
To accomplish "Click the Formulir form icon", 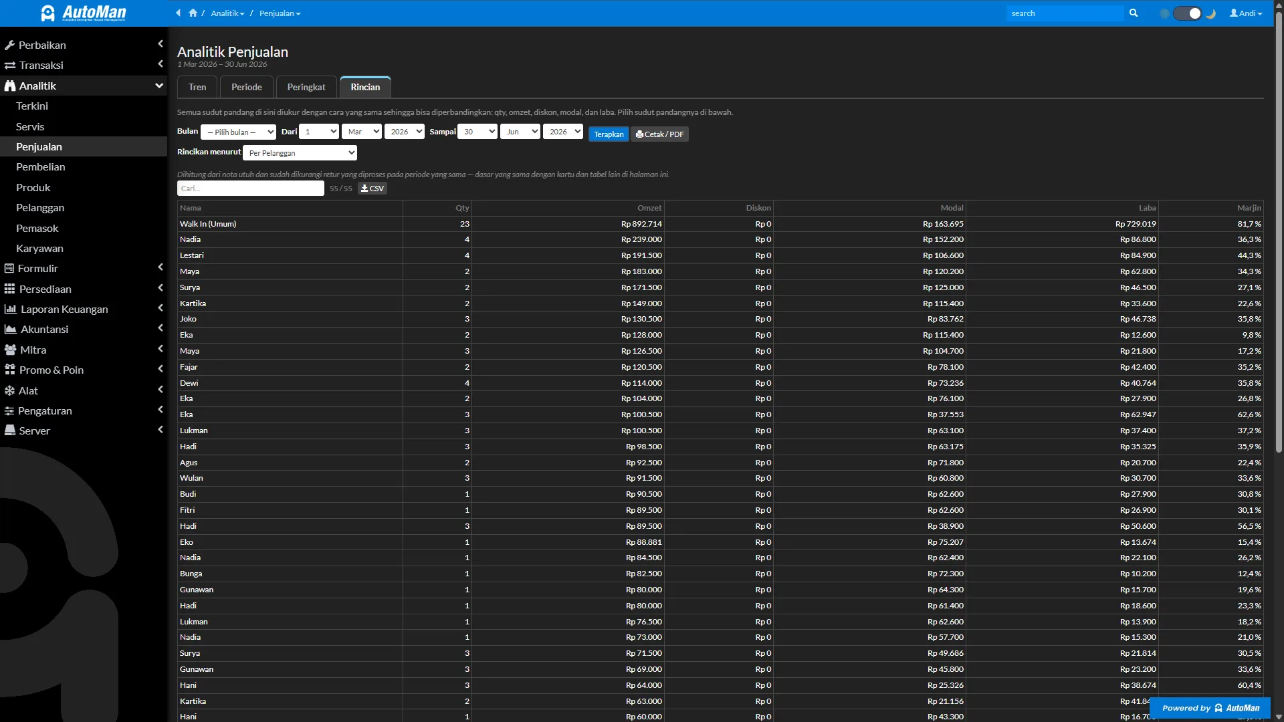I will coord(9,269).
